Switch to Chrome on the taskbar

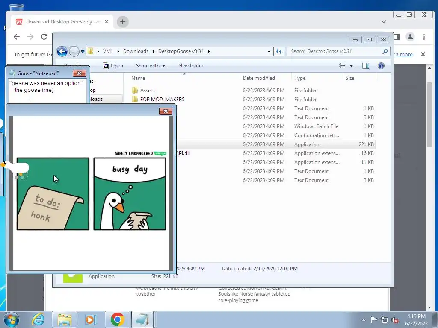117,319
